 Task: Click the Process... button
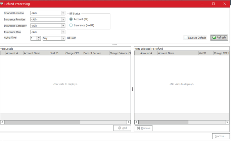221,136
